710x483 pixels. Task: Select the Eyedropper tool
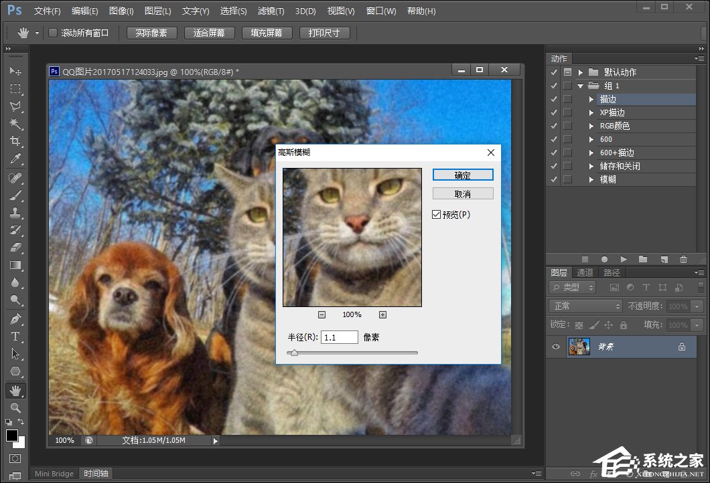15,159
